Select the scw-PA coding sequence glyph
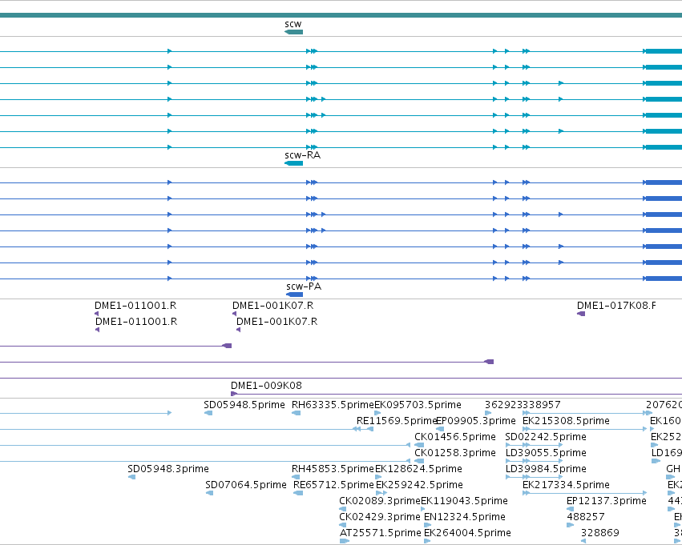This screenshot has height=545, width=682. (294, 295)
